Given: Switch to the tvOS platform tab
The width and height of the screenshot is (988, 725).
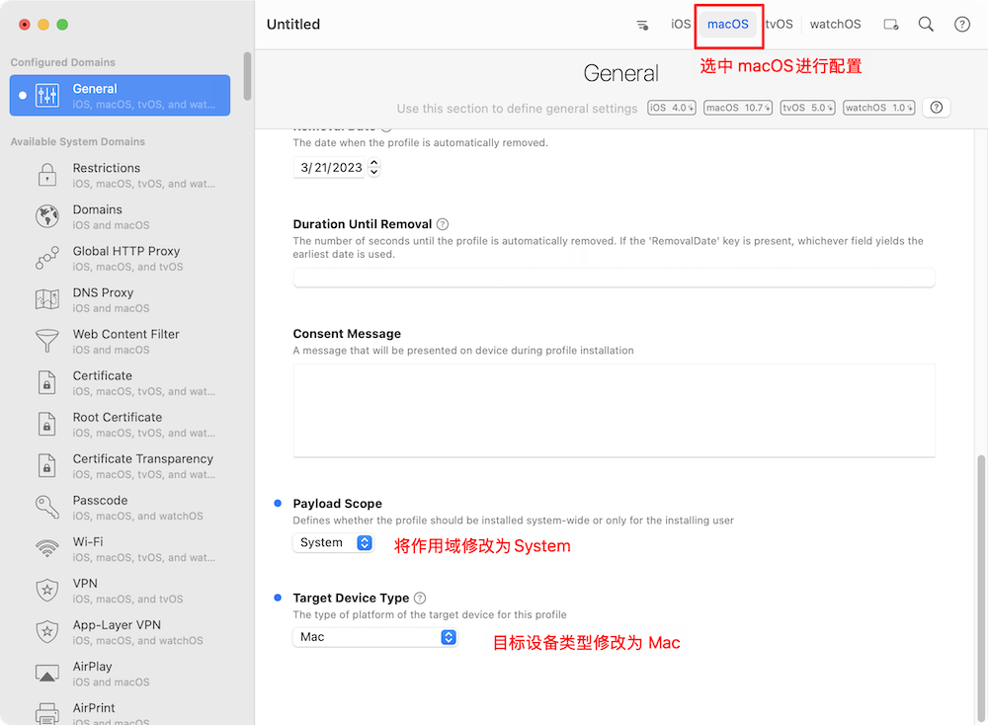Looking at the screenshot, I should click(779, 25).
